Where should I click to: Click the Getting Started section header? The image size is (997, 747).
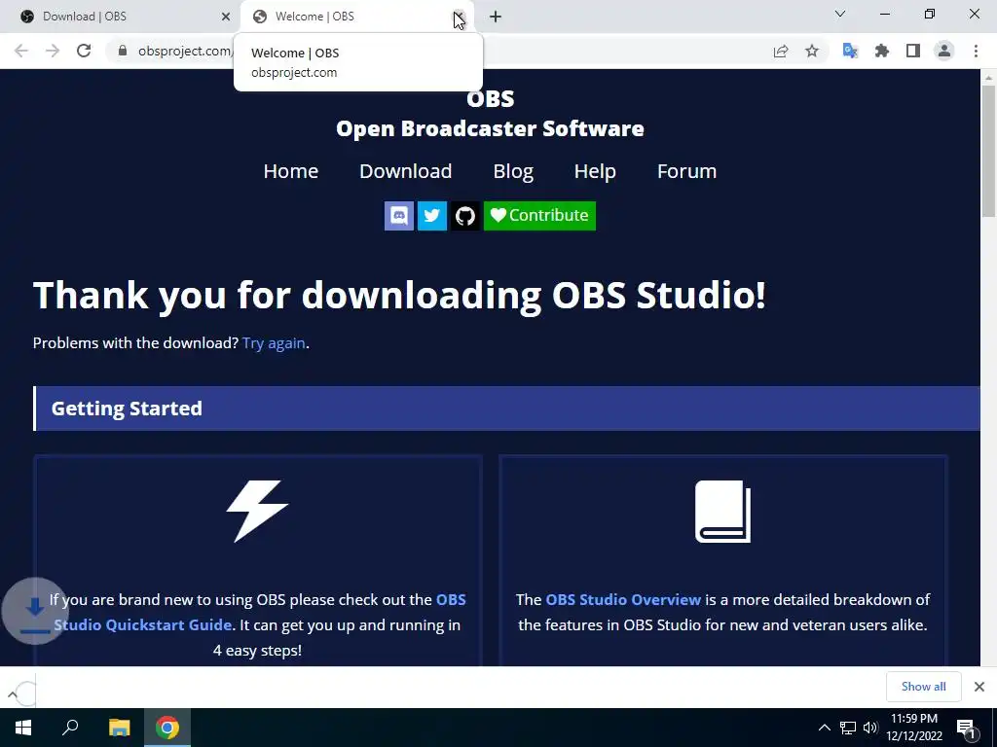pyautogui.click(x=506, y=409)
